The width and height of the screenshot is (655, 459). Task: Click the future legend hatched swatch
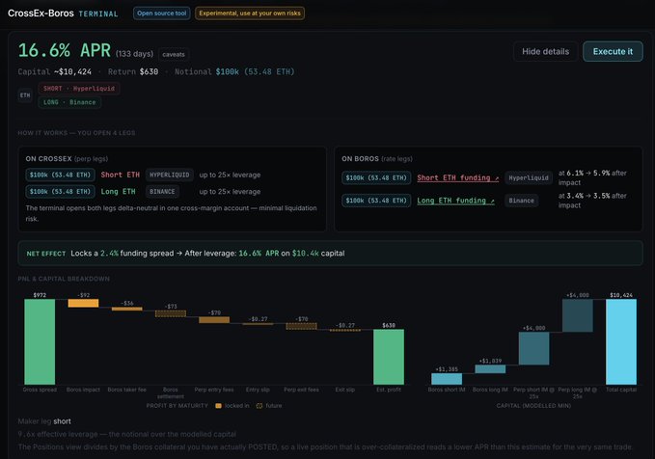(x=259, y=406)
